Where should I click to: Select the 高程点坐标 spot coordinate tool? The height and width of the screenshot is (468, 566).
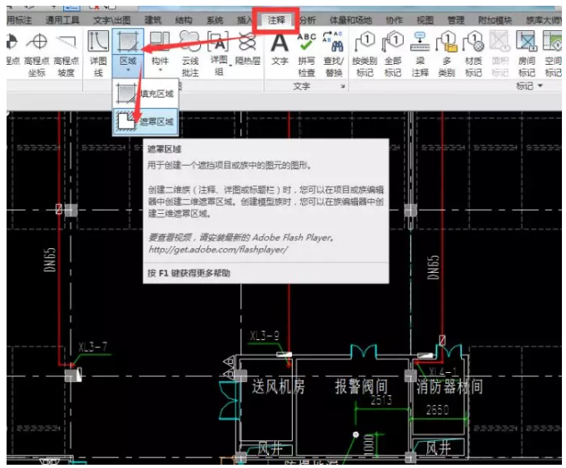37,54
